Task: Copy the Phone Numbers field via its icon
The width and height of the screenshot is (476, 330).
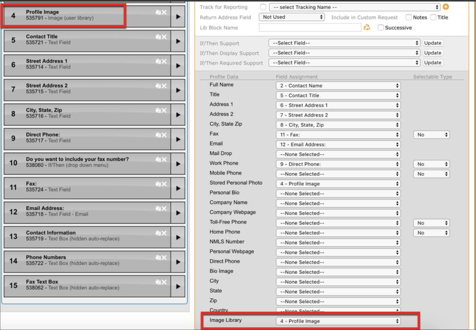Action: pyautogui.click(x=158, y=258)
